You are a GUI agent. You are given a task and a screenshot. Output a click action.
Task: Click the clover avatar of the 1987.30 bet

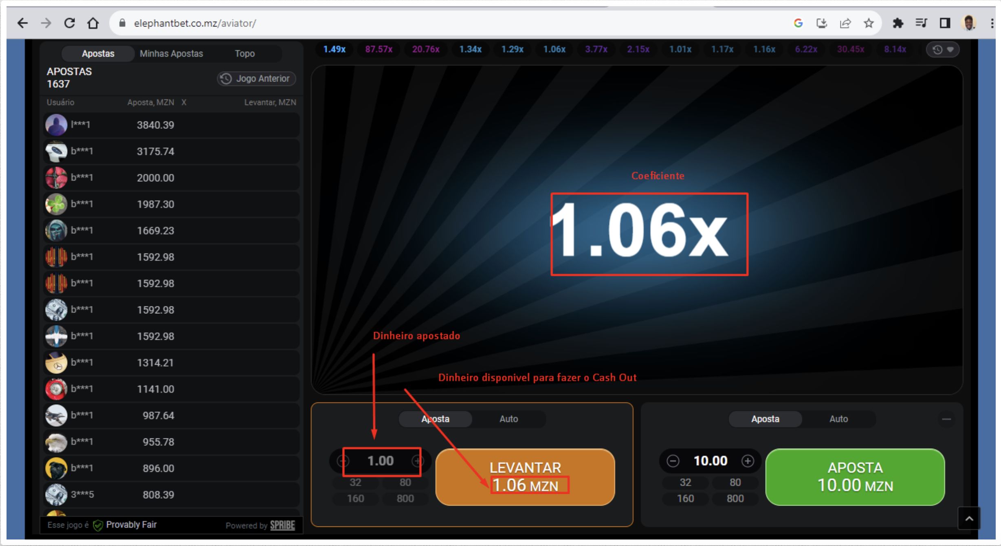pos(56,204)
